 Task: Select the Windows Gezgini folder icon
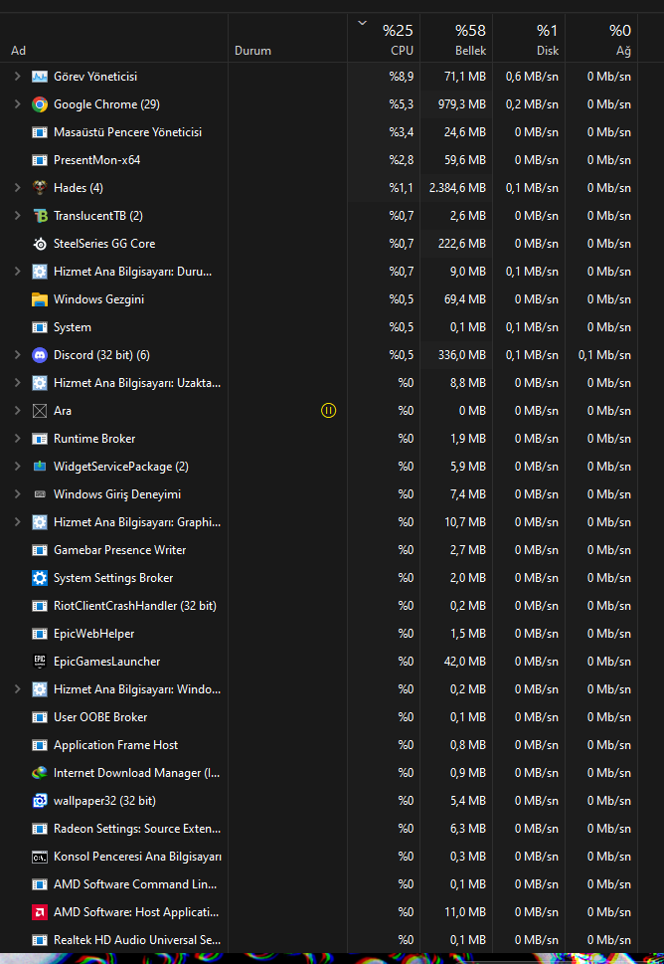point(40,299)
